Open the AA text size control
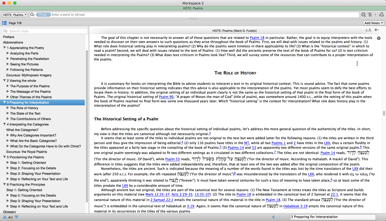Image resolution: width=386 pixels, height=221 pixels. pos(368,30)
